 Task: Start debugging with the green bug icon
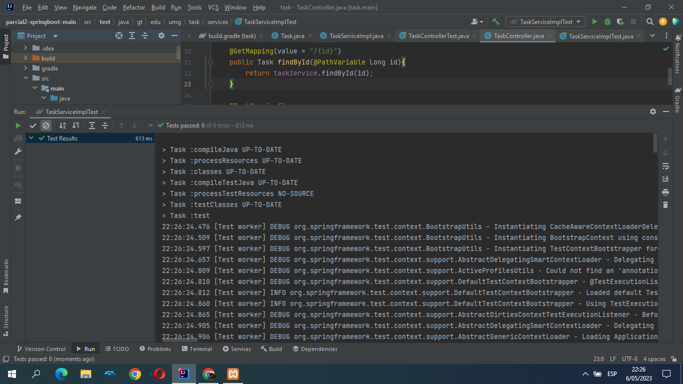[607, 21]
